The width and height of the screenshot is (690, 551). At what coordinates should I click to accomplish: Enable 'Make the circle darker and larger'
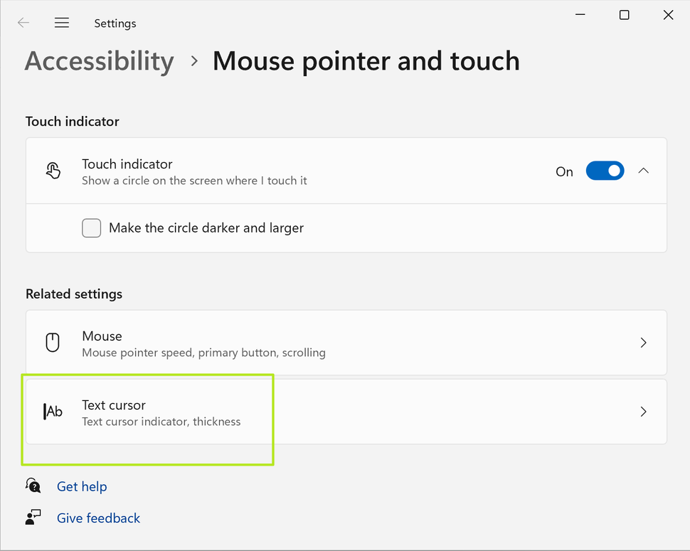(x=91, y=228)
